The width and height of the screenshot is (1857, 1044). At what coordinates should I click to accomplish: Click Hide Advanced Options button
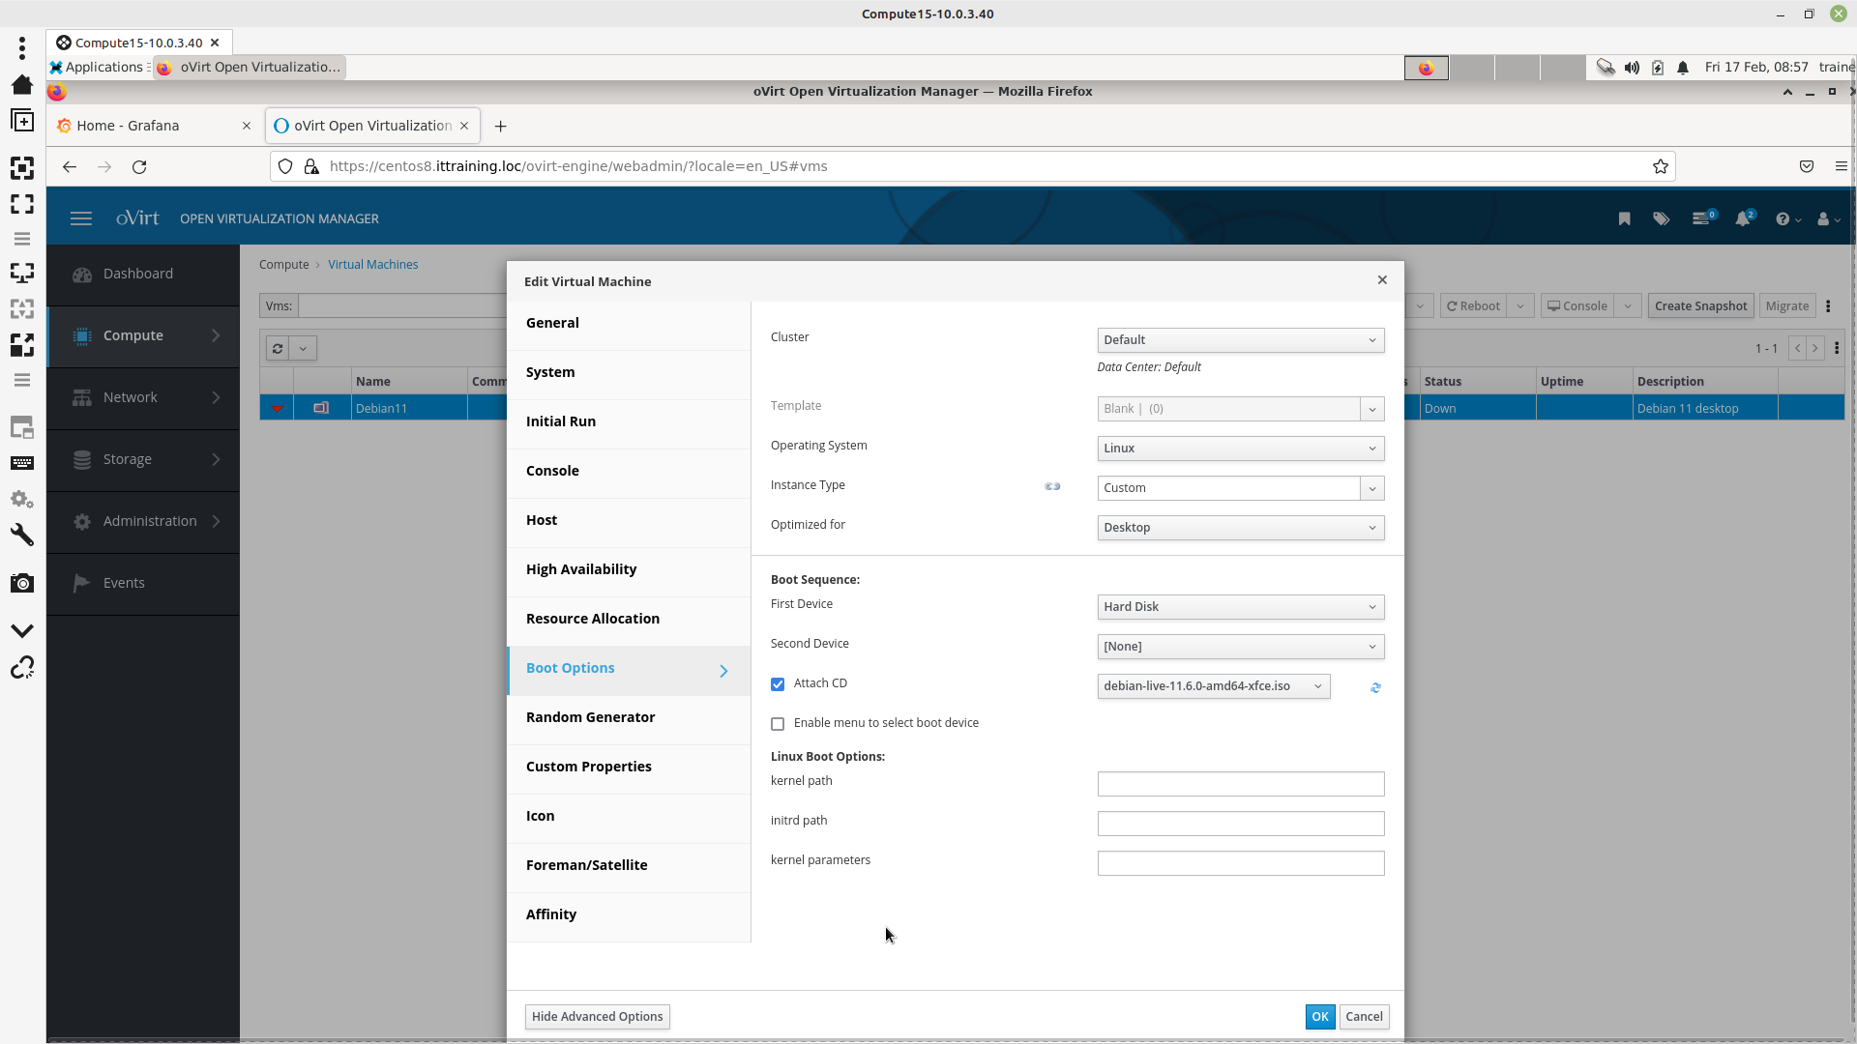(597, 1017)
